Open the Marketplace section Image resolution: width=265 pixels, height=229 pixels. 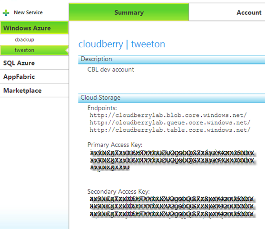click(34, 90)
